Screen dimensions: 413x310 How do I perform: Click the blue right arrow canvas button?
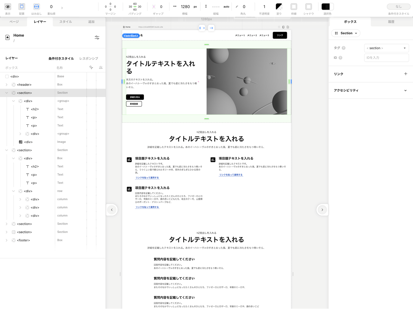211,28
